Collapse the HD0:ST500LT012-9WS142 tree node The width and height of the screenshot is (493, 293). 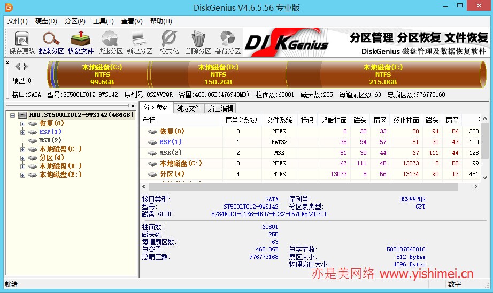tap(13, 115)
